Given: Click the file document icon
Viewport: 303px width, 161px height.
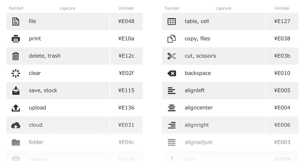Looking at the screenshot, I should tap(16, 21).
